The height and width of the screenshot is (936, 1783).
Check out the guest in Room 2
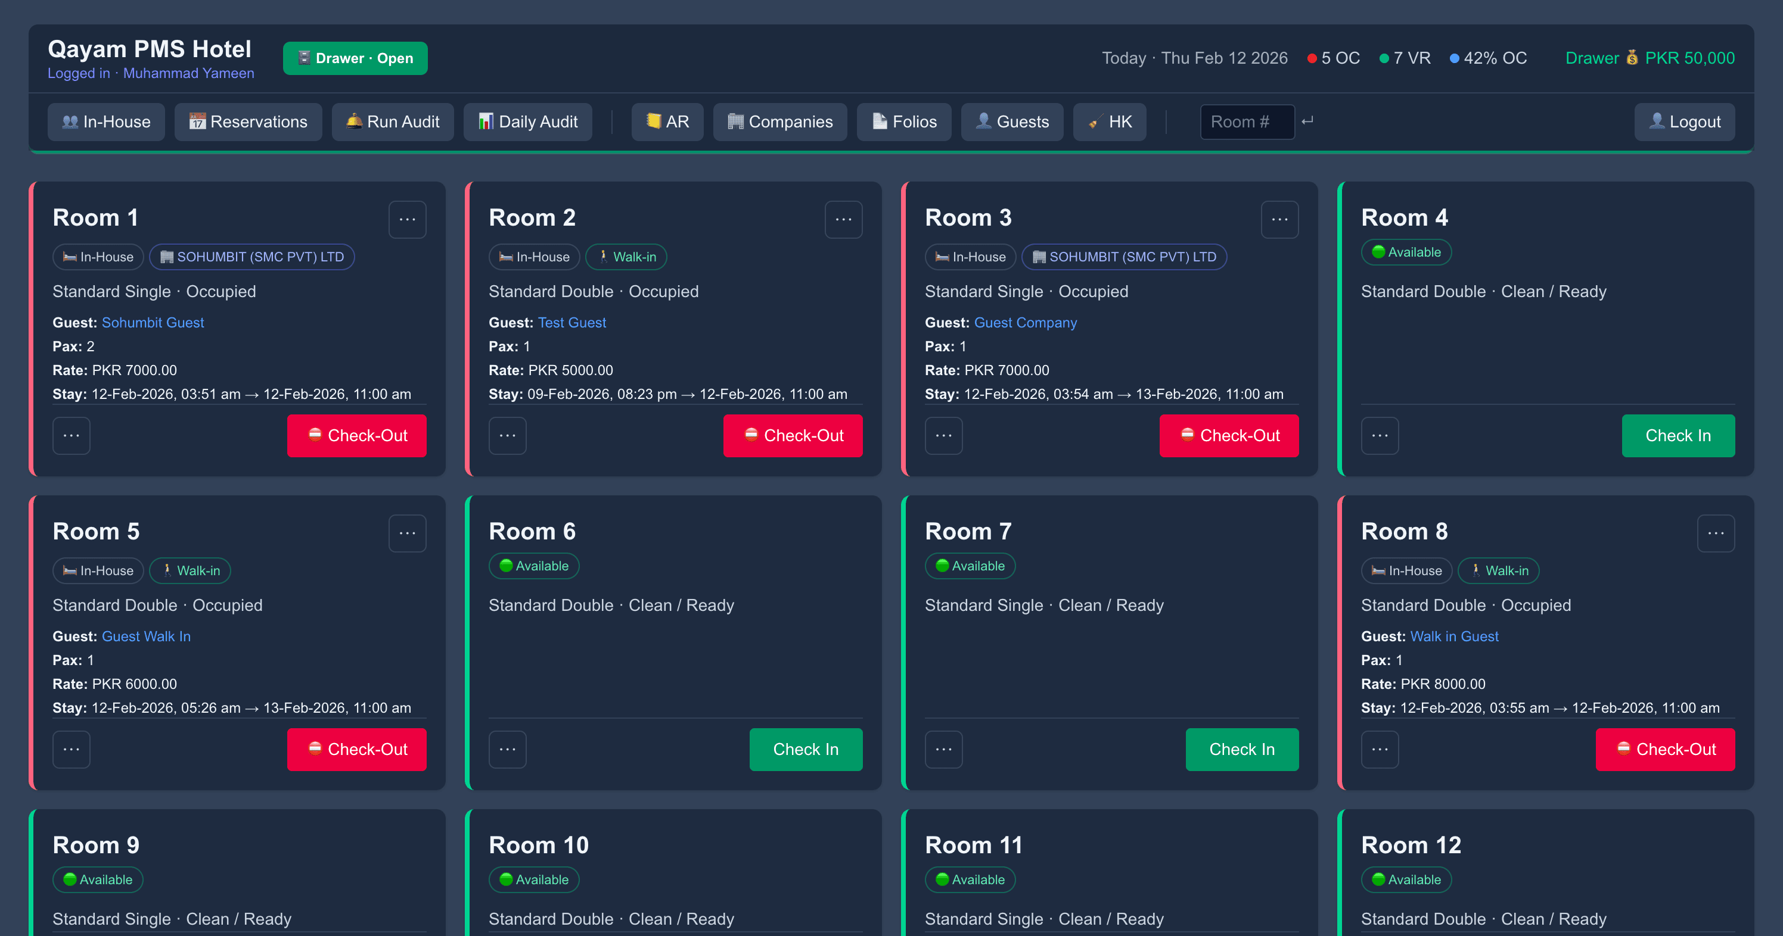pos(793,436)
